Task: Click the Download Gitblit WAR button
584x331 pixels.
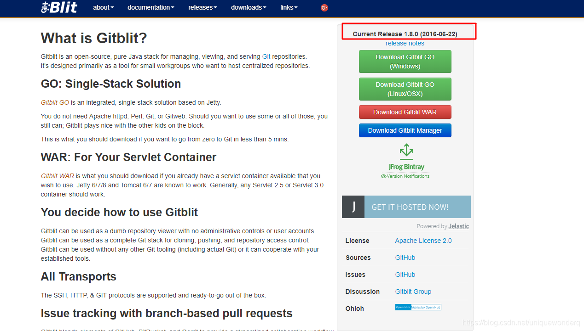Action: 405,112
